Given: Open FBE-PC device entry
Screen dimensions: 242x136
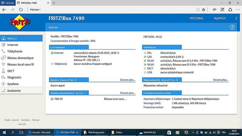Looking at the screenshot, I should coord(59,99).
